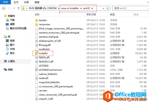Click HTML 文档 type cell

tap(116, 70)
